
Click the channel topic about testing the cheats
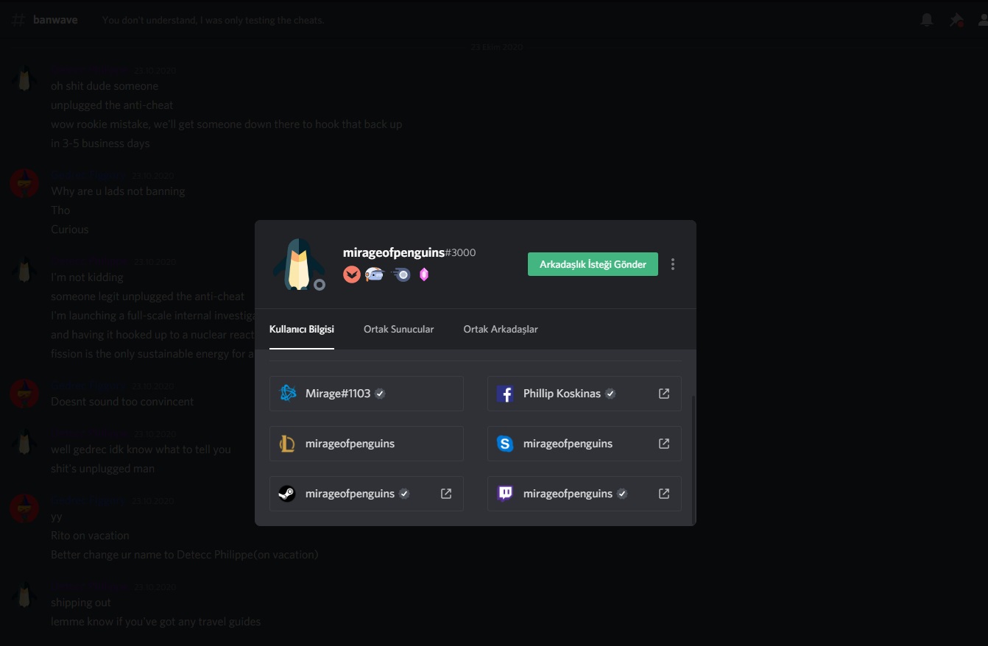(214, 20)
